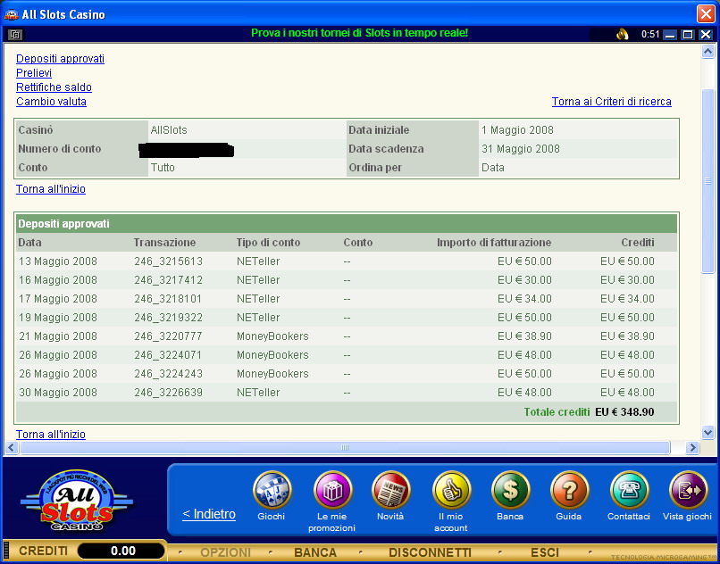Image resolution: width=720 pixels, height=564 pixels.
Task: Click the CREDITI balance display 0.00
Action: (x=122, y=551)
